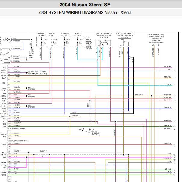Click mid-wire "BLK/WHT" label on pin 42 line
The width and height of the screenshot is (182, 182).
point(43,151)
